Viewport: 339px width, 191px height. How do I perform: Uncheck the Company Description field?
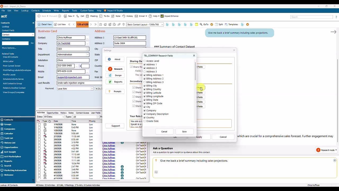pos(145,114)
